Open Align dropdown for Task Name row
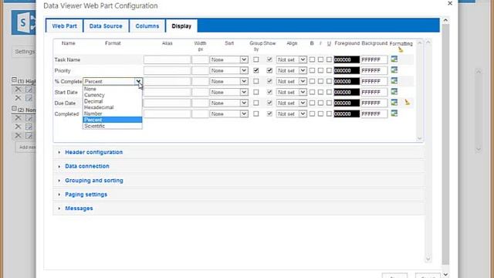Viewport: 494px width, 278px height. [x=291, y=59]
